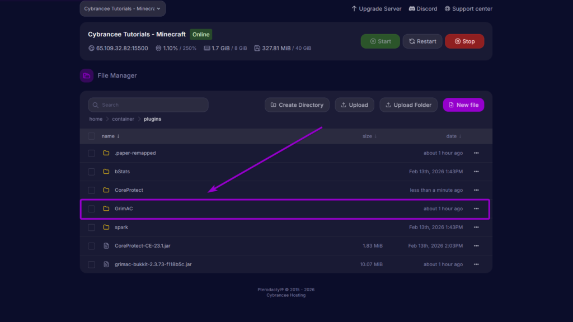This screenshot has height=322, width=573.
Task: Click the File Manager folder icon
Action: point(86,75)
